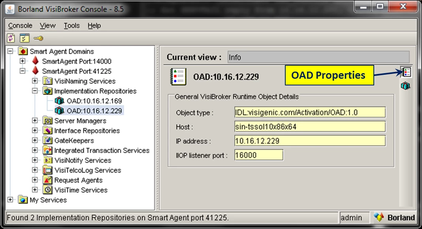The height and width of the screenshot is (229, 422).
Task: Select the OAD:10.16.12.229 tree item
Action: pyautogui.click(x=94, y=111)
